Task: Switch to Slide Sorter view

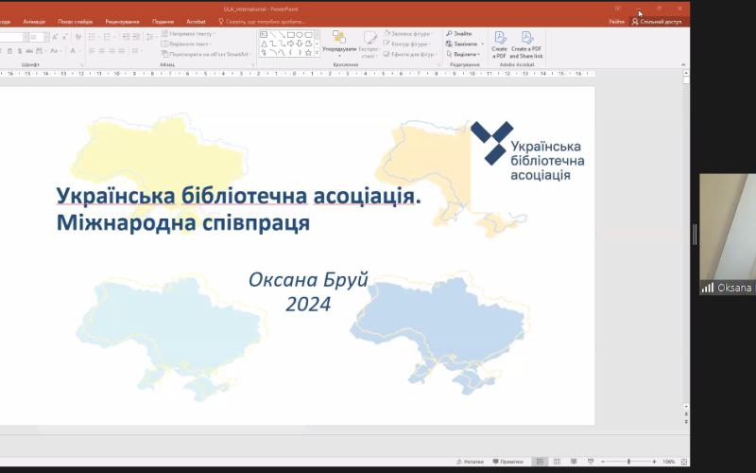Action: [557, 462]
